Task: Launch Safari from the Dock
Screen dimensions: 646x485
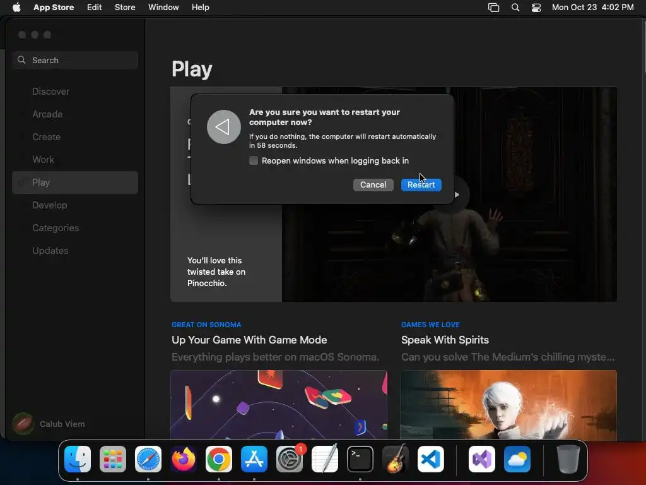Action: [x=148, y=459]
